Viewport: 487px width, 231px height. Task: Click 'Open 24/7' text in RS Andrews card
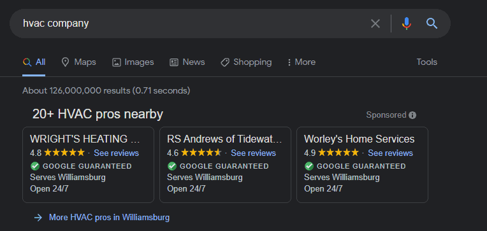186,189
